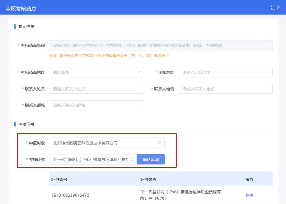This screenshot has width=286, height=204.
Task: Click the 考核站点名称 label
Action: click(x=33, y=45)
